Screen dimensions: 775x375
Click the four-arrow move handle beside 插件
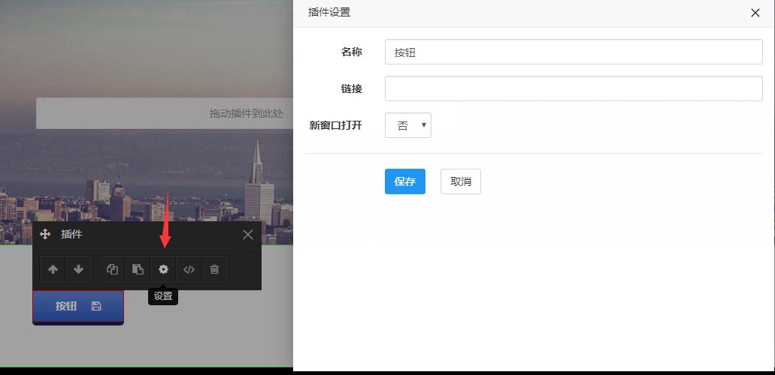click(45, 235)
